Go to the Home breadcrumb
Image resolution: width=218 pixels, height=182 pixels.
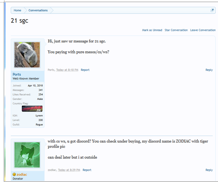(x=17, y=10)
